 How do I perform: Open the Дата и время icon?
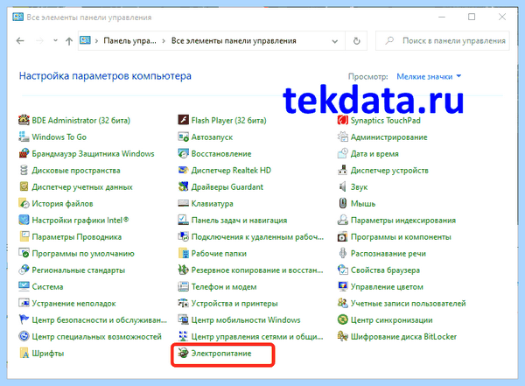coord(342,153)
